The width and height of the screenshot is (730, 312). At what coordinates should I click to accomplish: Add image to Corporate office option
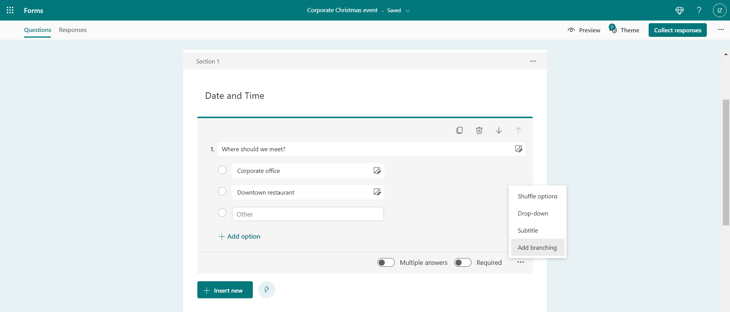click(377, 171)
